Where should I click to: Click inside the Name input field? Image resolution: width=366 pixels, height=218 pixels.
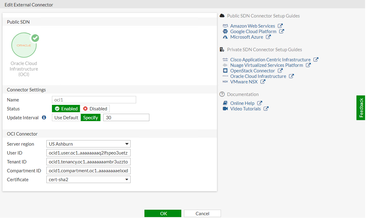pos(94,100)
